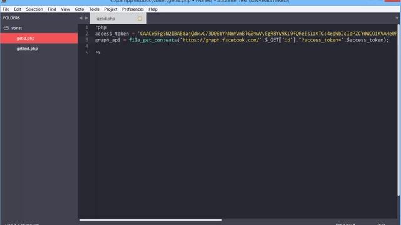Click the ?php opening tag on line 1
The height and width of the screenshot is (225, 401).
coord(101,27)
